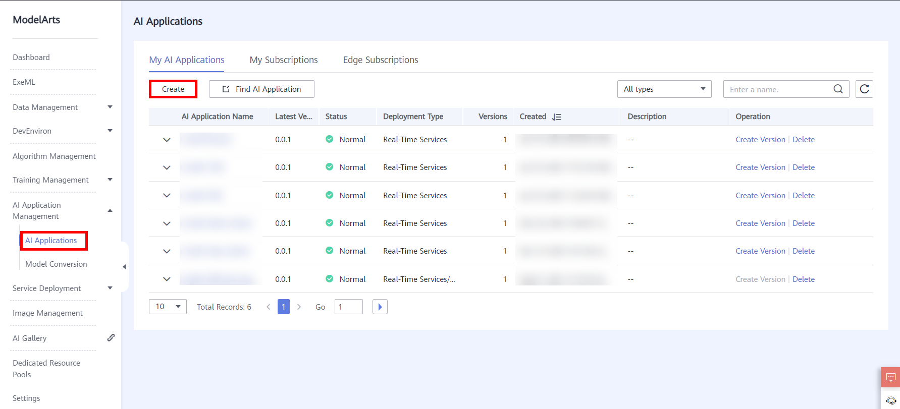Viewport: 900px width, 409px height.
Task: Click the customer support headset icon
Action: (890, 400)
